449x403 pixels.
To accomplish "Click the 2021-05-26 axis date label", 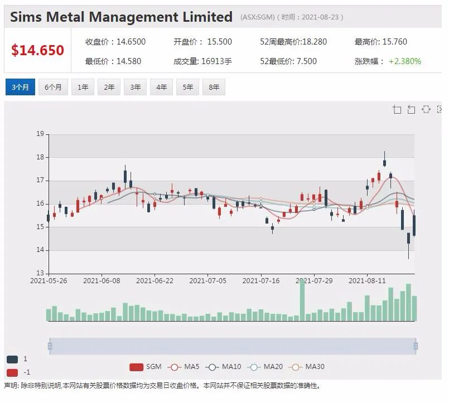I will (49, 281).
